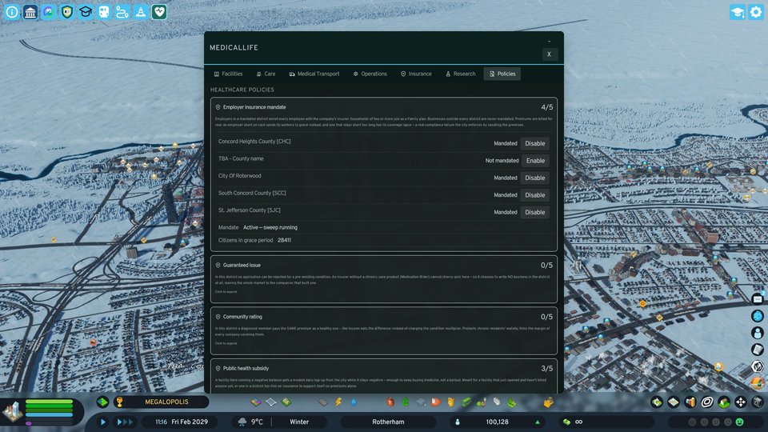The width and height of the screenshot is (768, 432).
Task: Minimize the MedicalLife panel with dash
Action: click(549, 42)
